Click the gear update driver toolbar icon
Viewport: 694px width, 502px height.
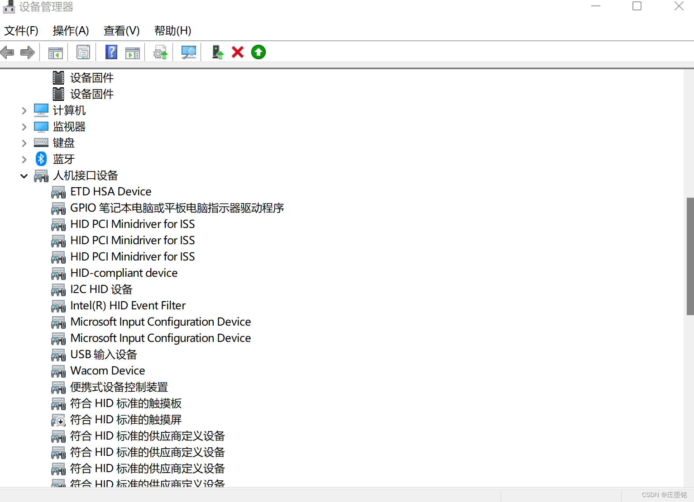click(160, 52)
